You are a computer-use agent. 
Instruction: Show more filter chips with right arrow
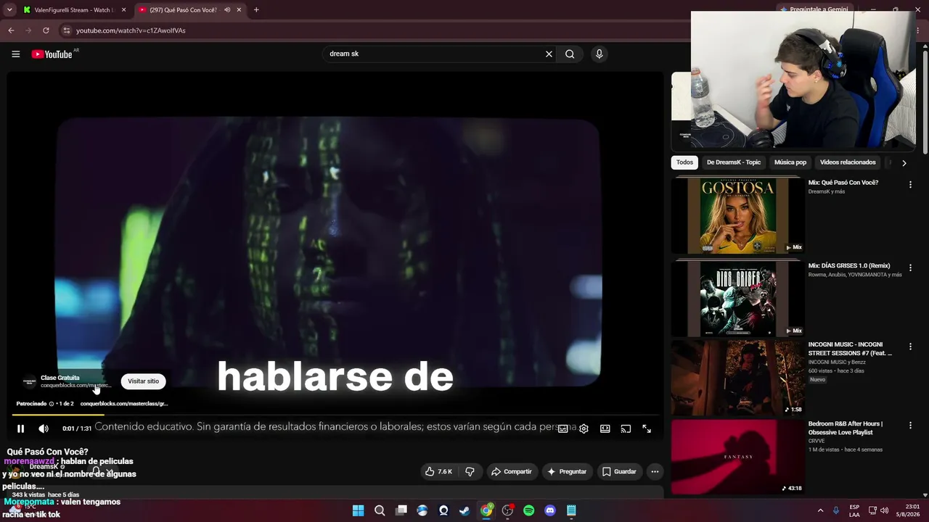point(904,163)
